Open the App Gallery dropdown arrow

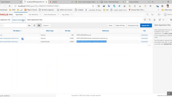tap(71, 15)
